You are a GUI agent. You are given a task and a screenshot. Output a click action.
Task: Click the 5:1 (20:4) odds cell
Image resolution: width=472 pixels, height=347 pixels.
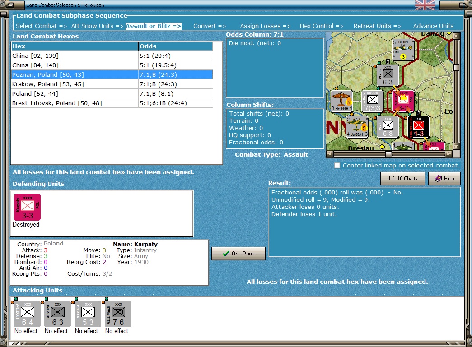tap(176, 56)
